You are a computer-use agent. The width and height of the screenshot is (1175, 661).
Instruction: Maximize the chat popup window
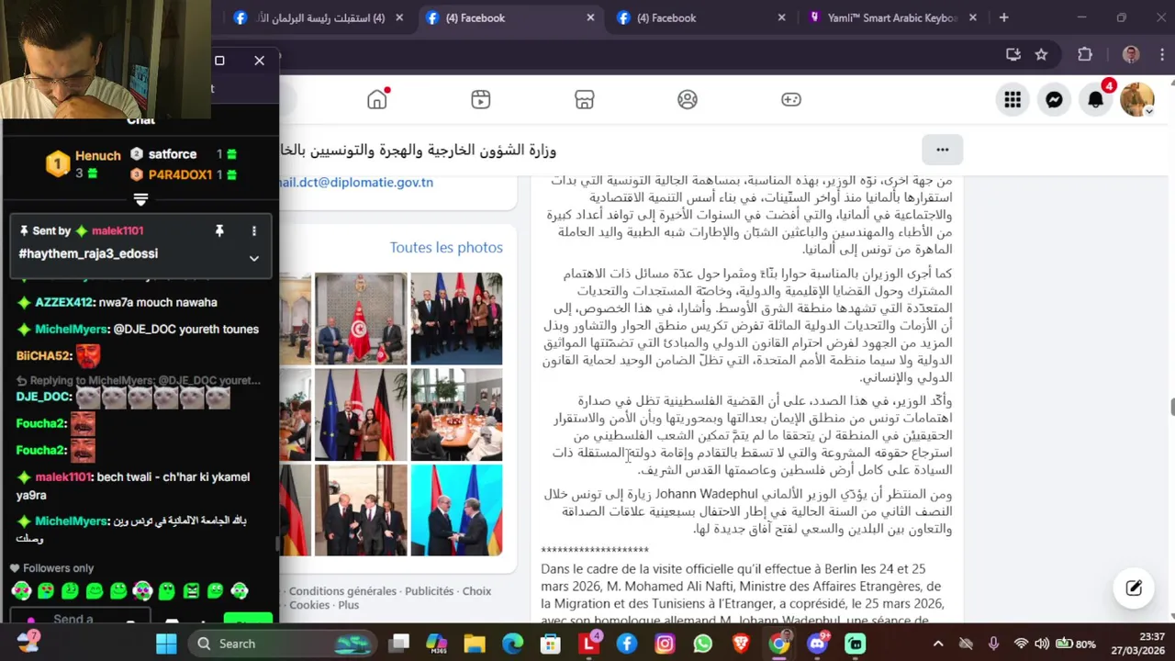coord(219,61)
